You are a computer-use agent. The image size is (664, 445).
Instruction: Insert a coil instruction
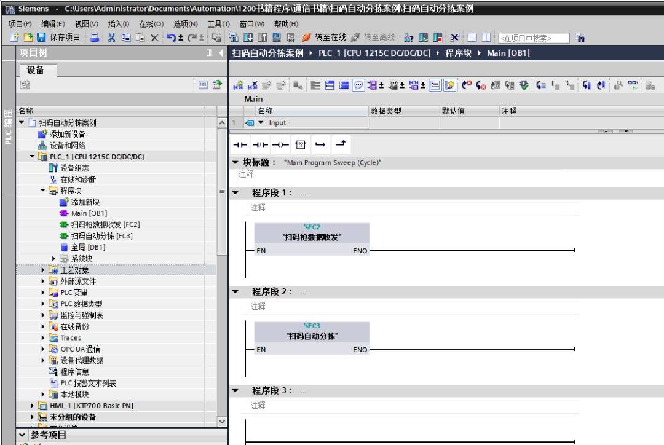click(x=280, y=145)
